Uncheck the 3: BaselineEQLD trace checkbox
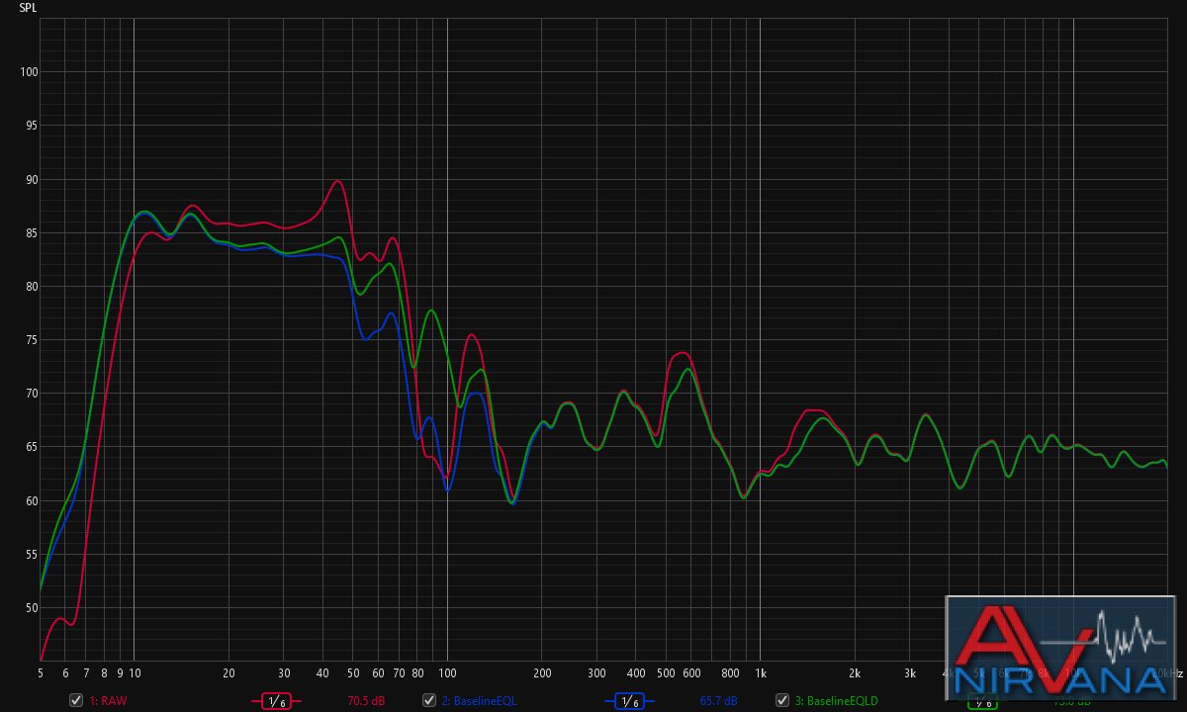The image size is (1187, 712). coord(782,700)
